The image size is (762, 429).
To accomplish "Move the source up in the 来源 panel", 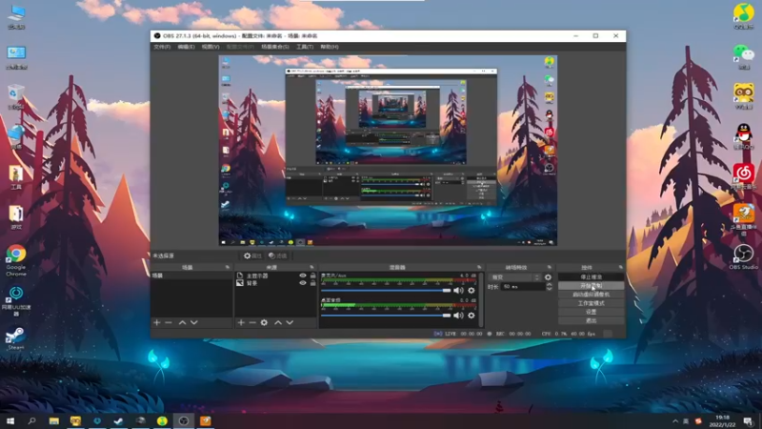I will 278,322.
